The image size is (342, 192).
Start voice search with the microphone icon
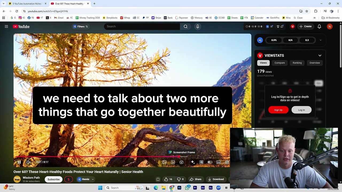[198, 26]
